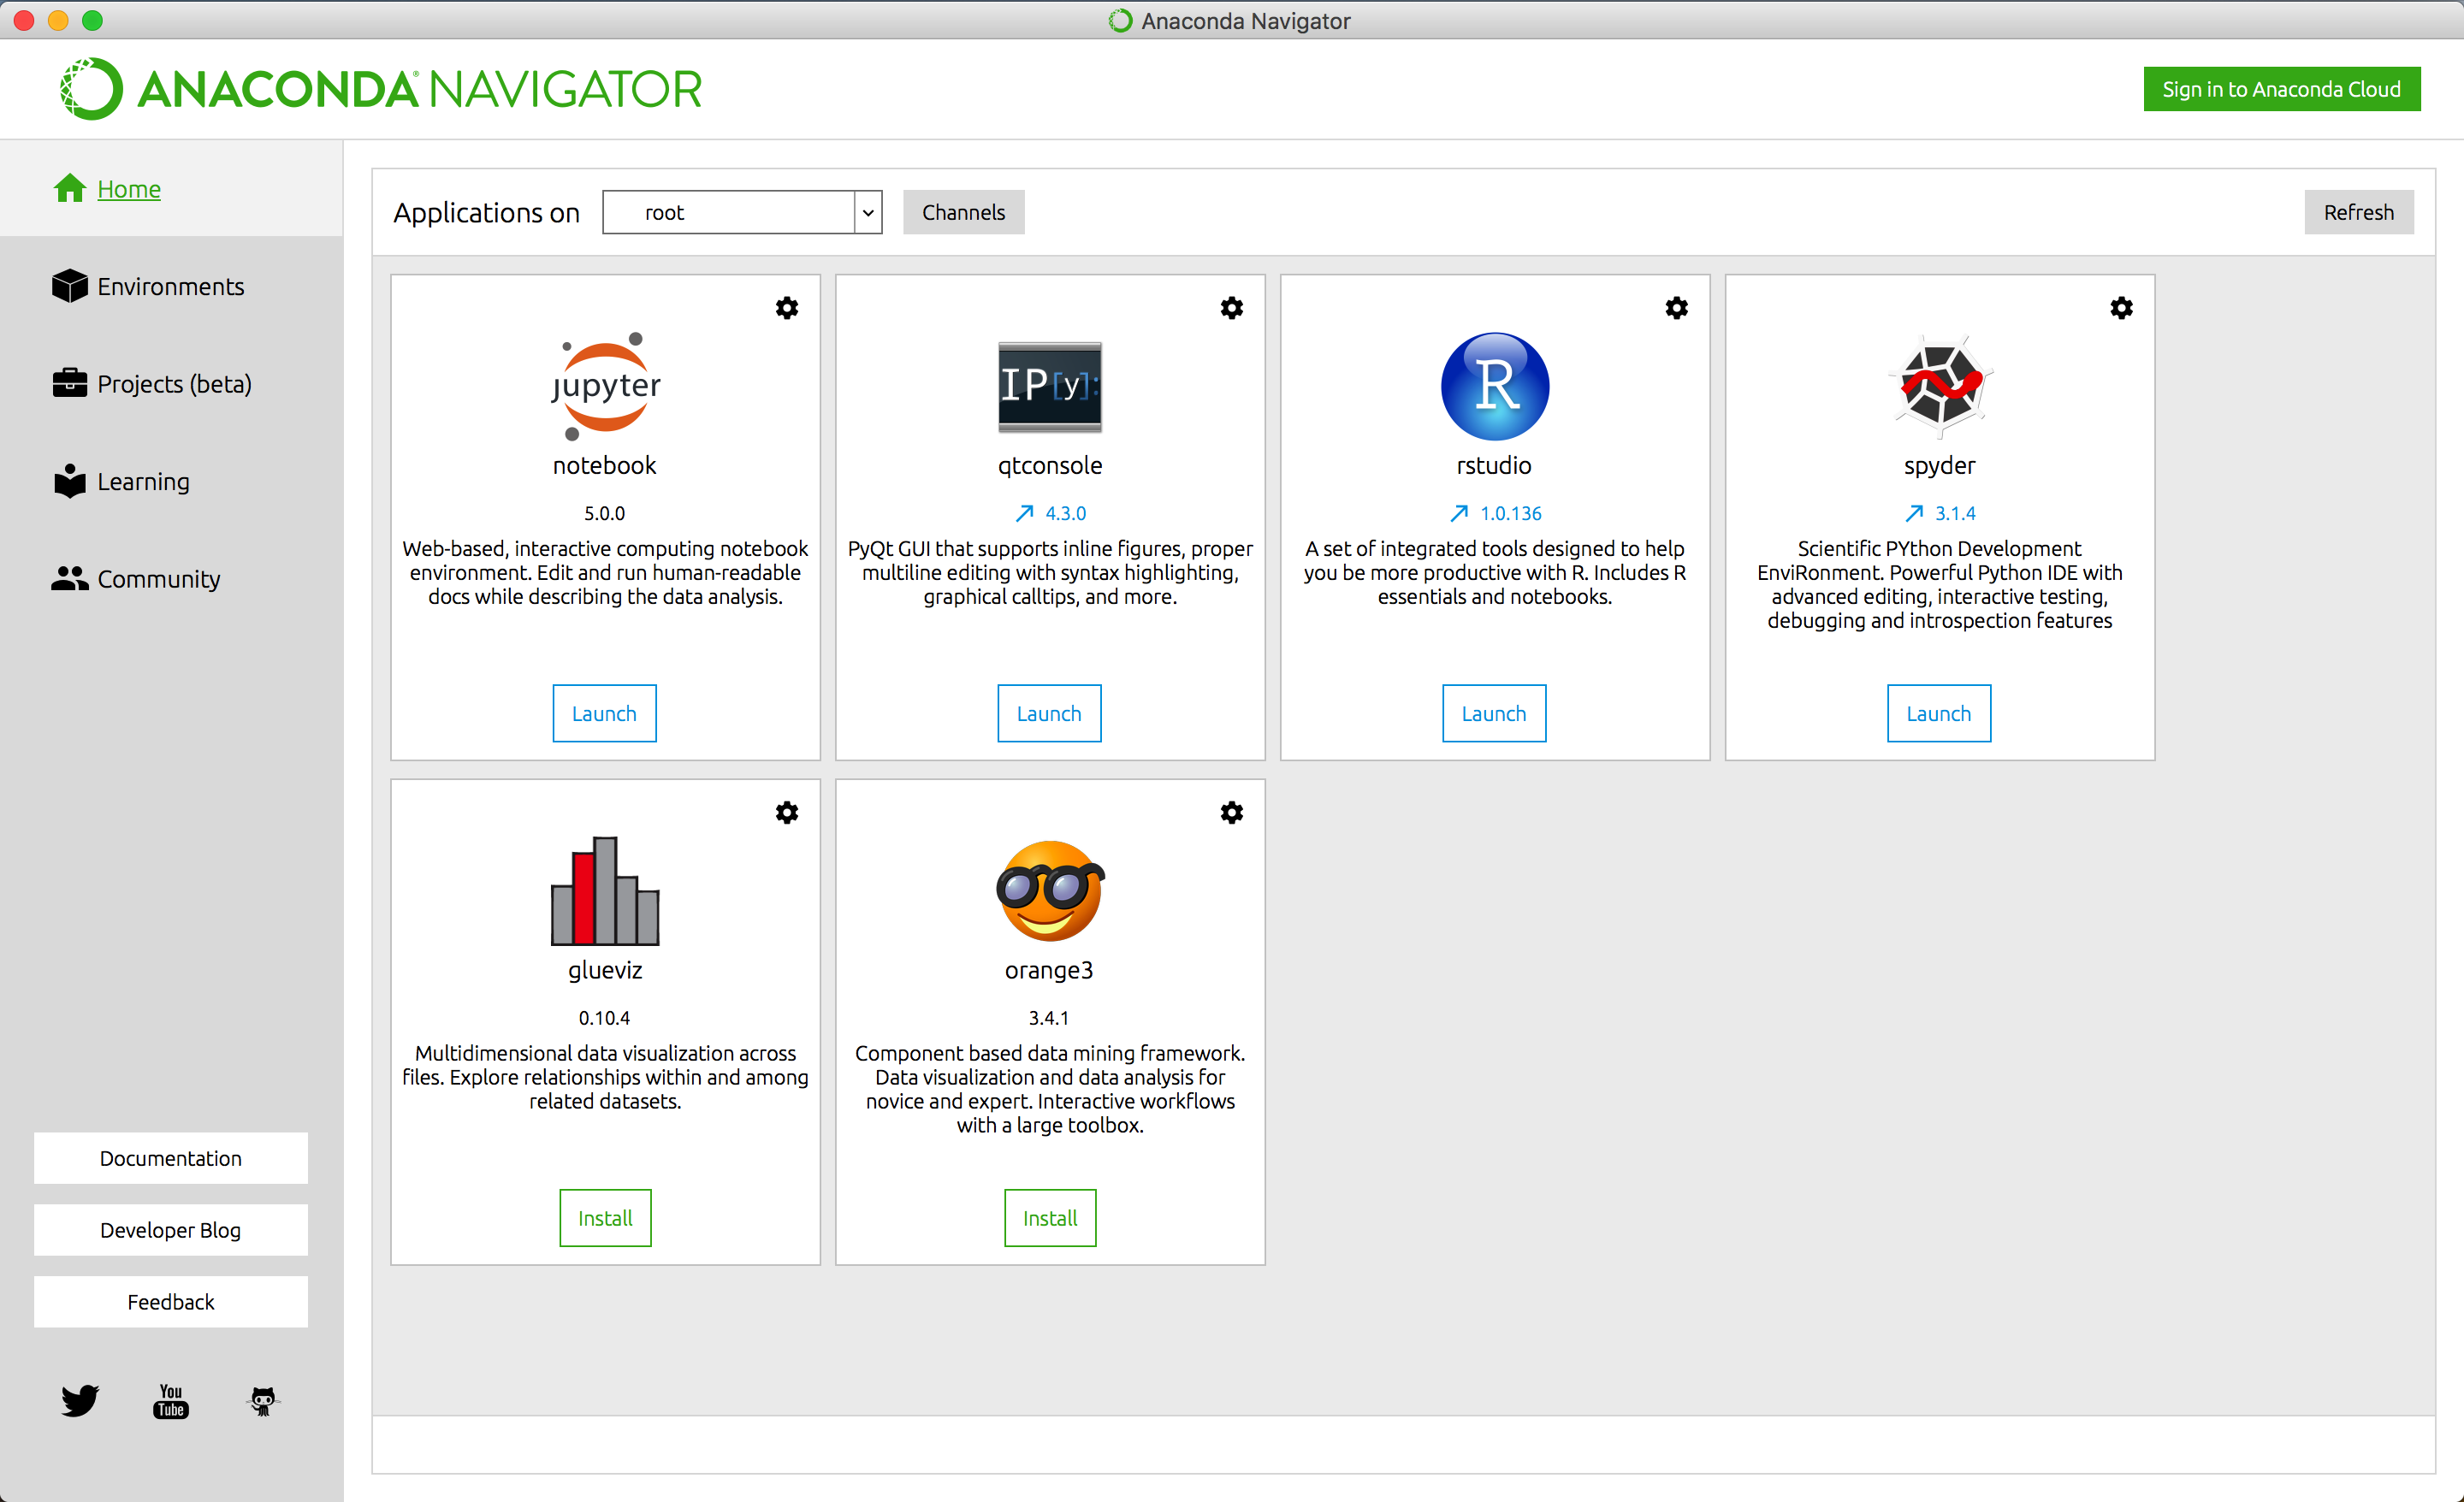
Task: Click the RStudio blue R logo
Action: click(x=1495, y=386)
